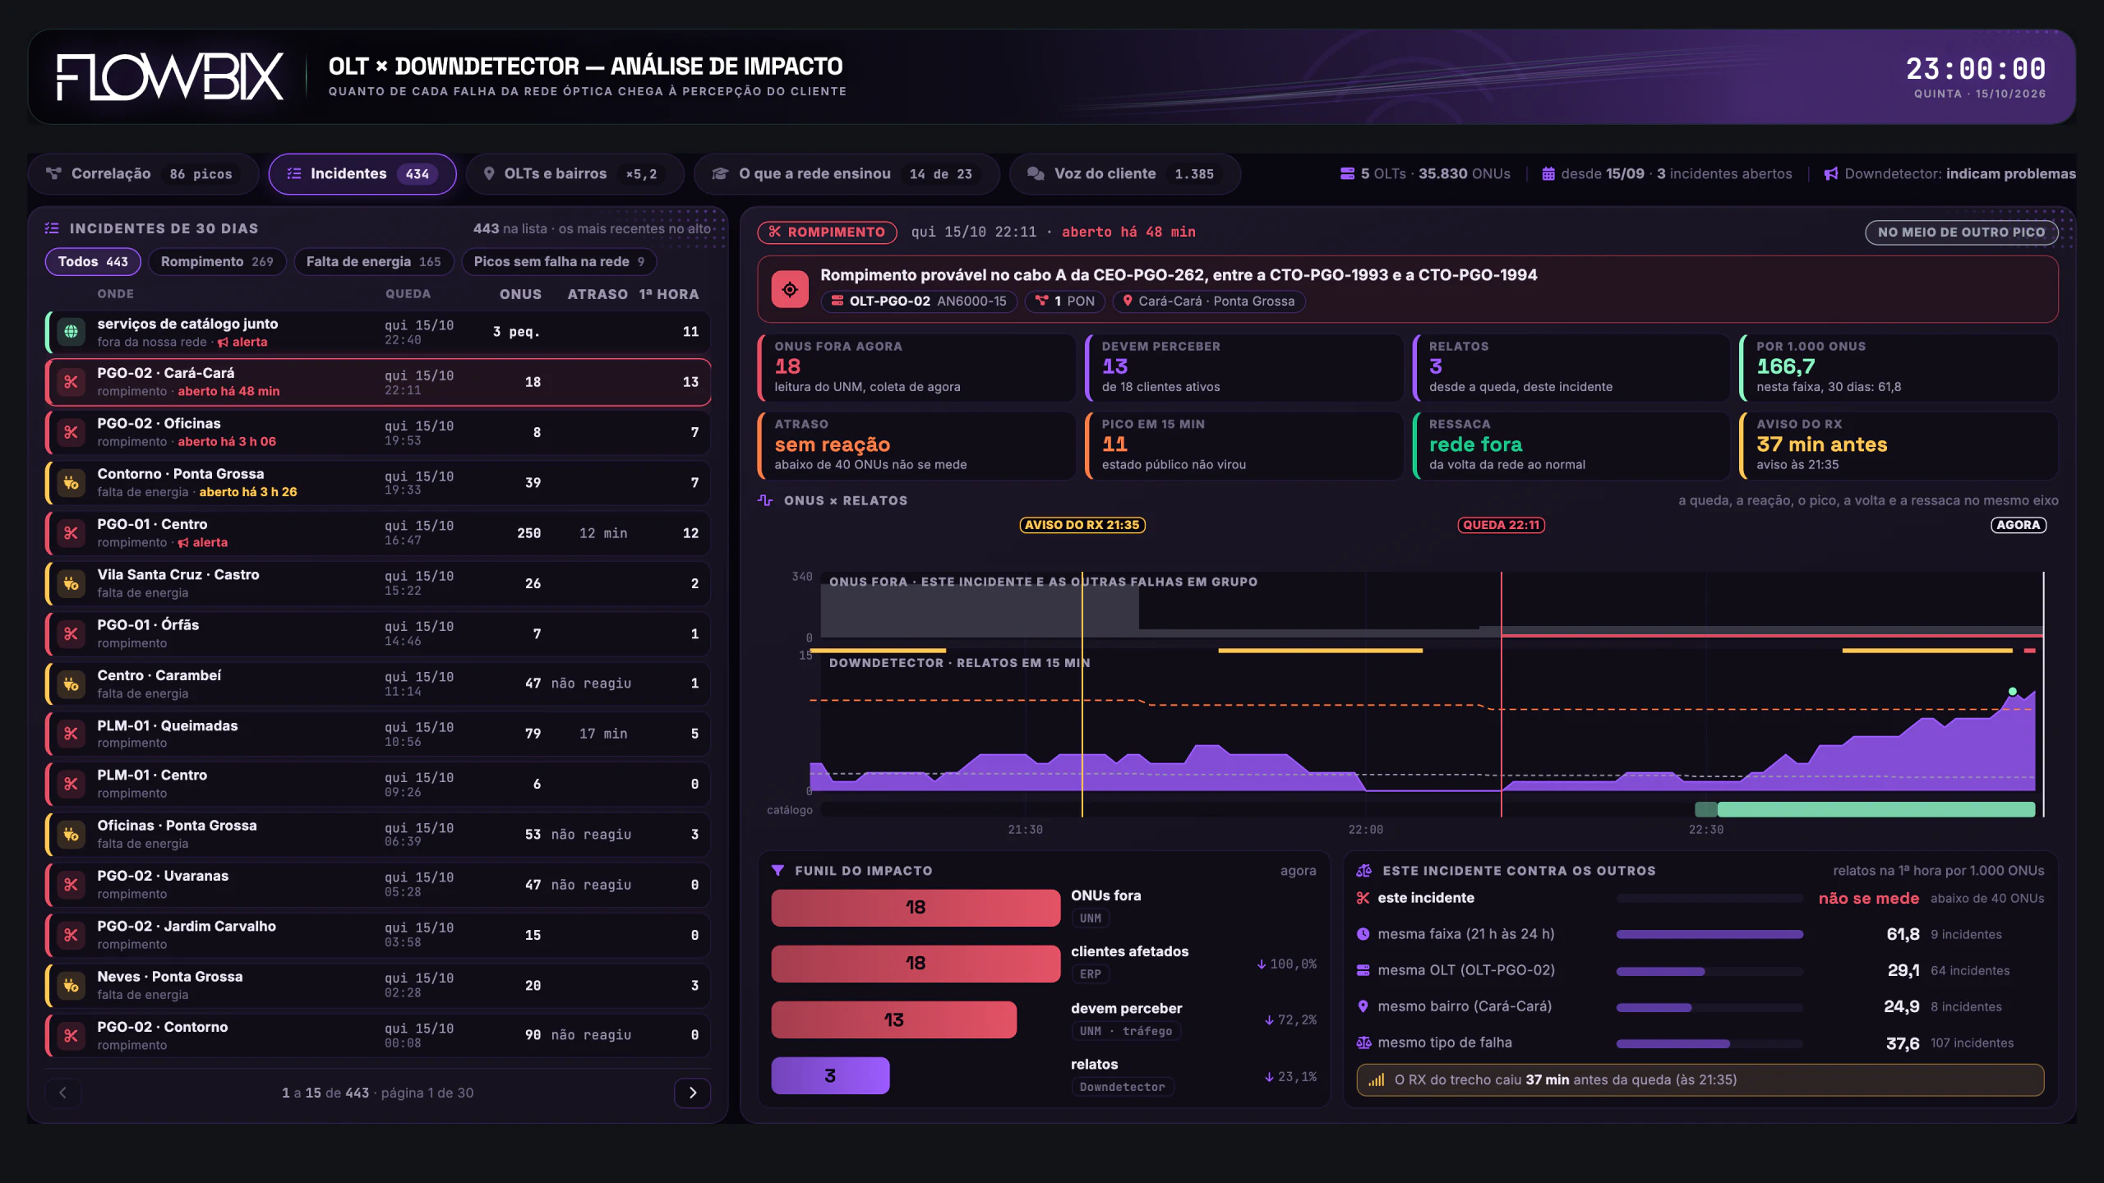Select the AGORA marker on chart
The image size is (2104, 1183).
pos(2019,525)
